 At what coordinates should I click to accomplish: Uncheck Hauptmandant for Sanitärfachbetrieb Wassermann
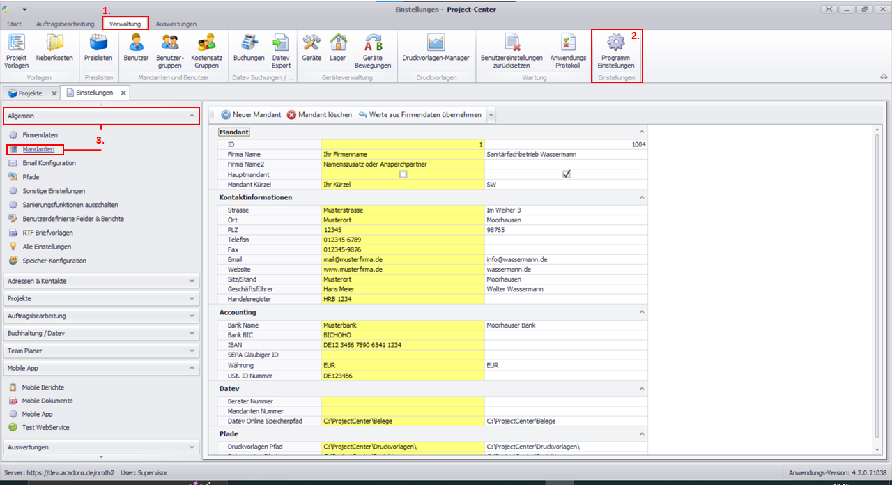(566, 174)
